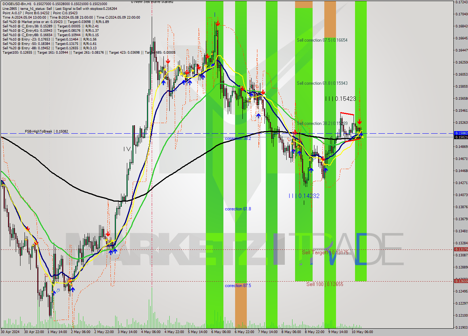Click the '5 May 14:00' time label
Viewport: 468px width, 336px height.
pyautogui.click(x=198, y=332)
